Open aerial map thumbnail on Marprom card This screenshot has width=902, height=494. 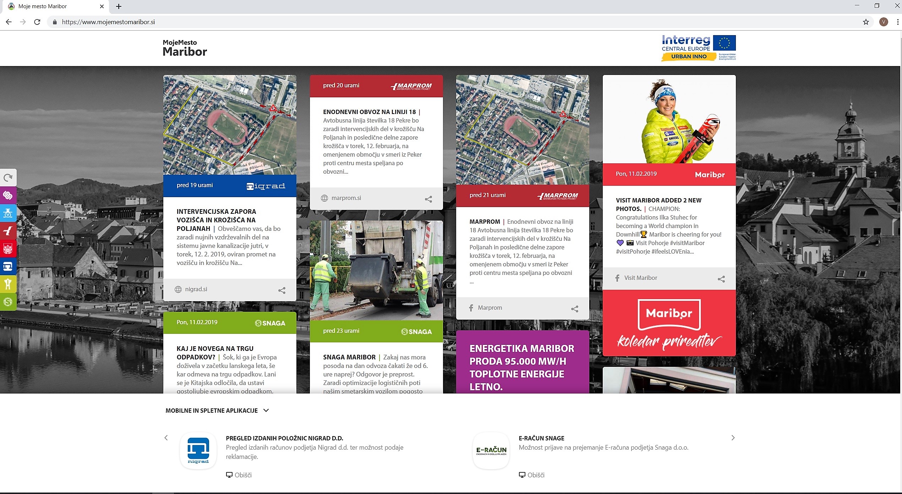click(522, 130)
